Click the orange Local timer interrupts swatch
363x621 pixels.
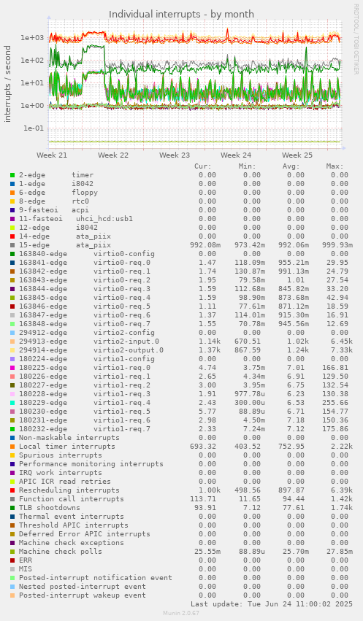pos(12,447)
